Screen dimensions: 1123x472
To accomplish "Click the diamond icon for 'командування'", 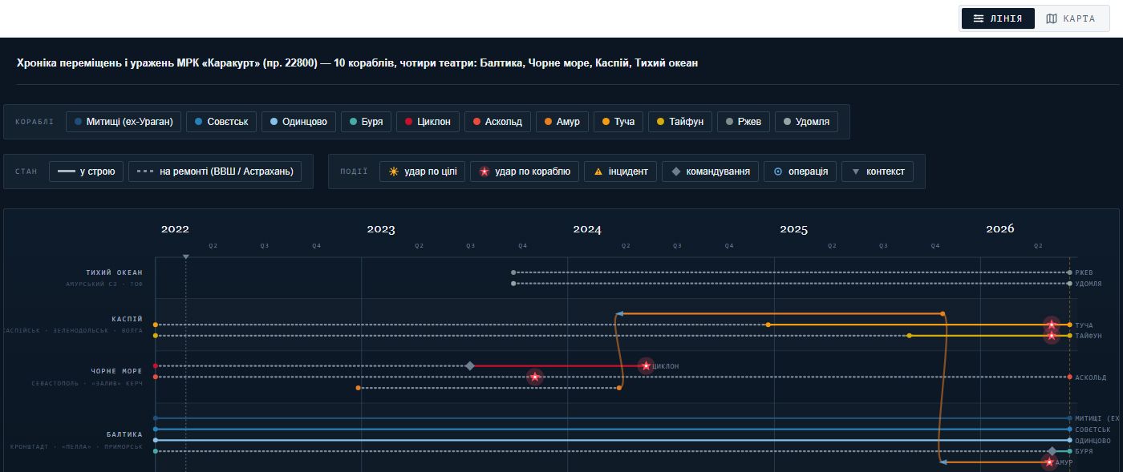I will [x=675, y=171].
